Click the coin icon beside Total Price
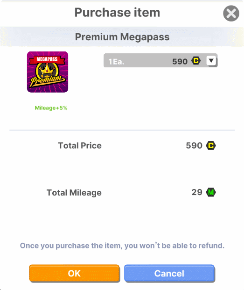This screenshot has height=290, width=244. pos(211,145)
